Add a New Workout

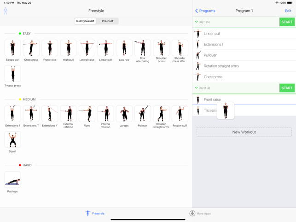click(244, 132)
